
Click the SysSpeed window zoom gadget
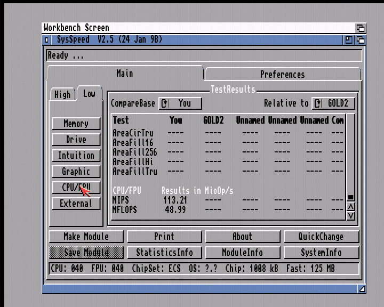(x=348, y=40)
